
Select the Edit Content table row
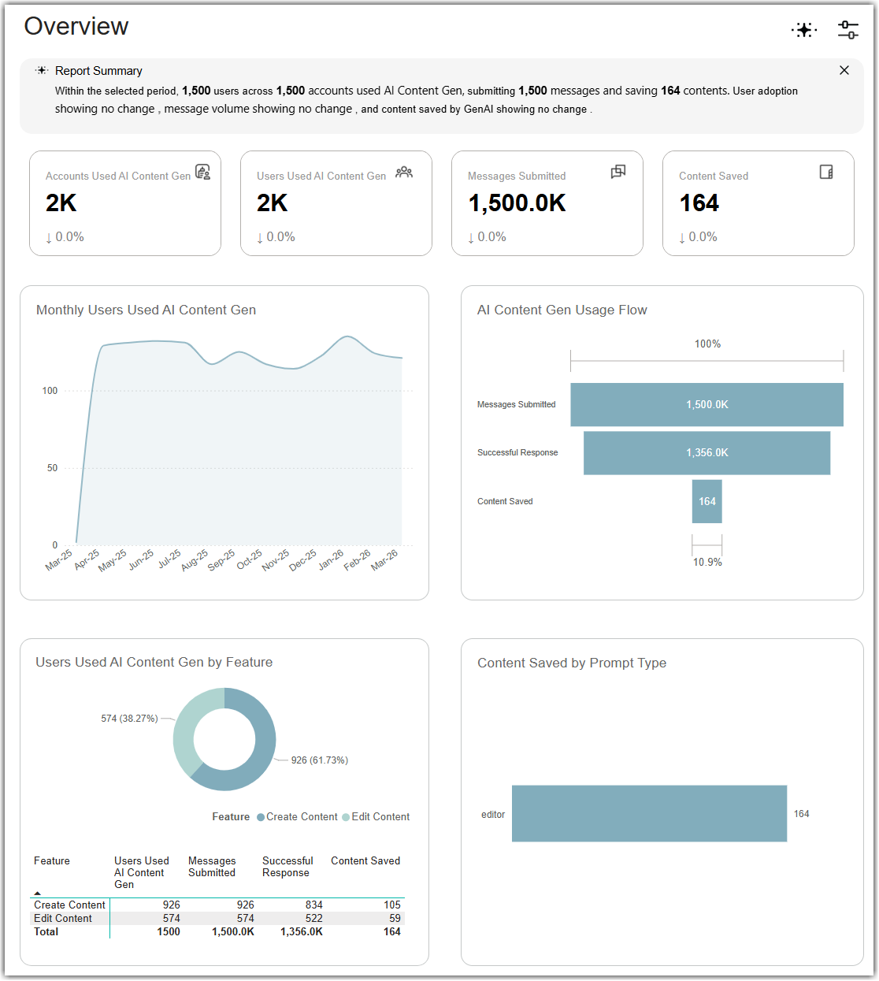[x=217, y=918]
